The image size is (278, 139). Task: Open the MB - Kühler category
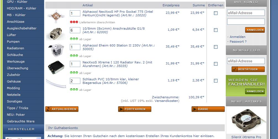point(23,15)
